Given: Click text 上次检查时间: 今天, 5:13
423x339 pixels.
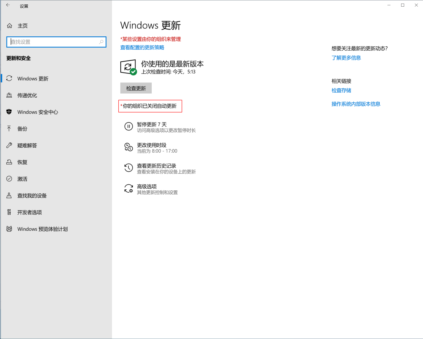Looking at the screenshot, I should (x=168, y=72).
